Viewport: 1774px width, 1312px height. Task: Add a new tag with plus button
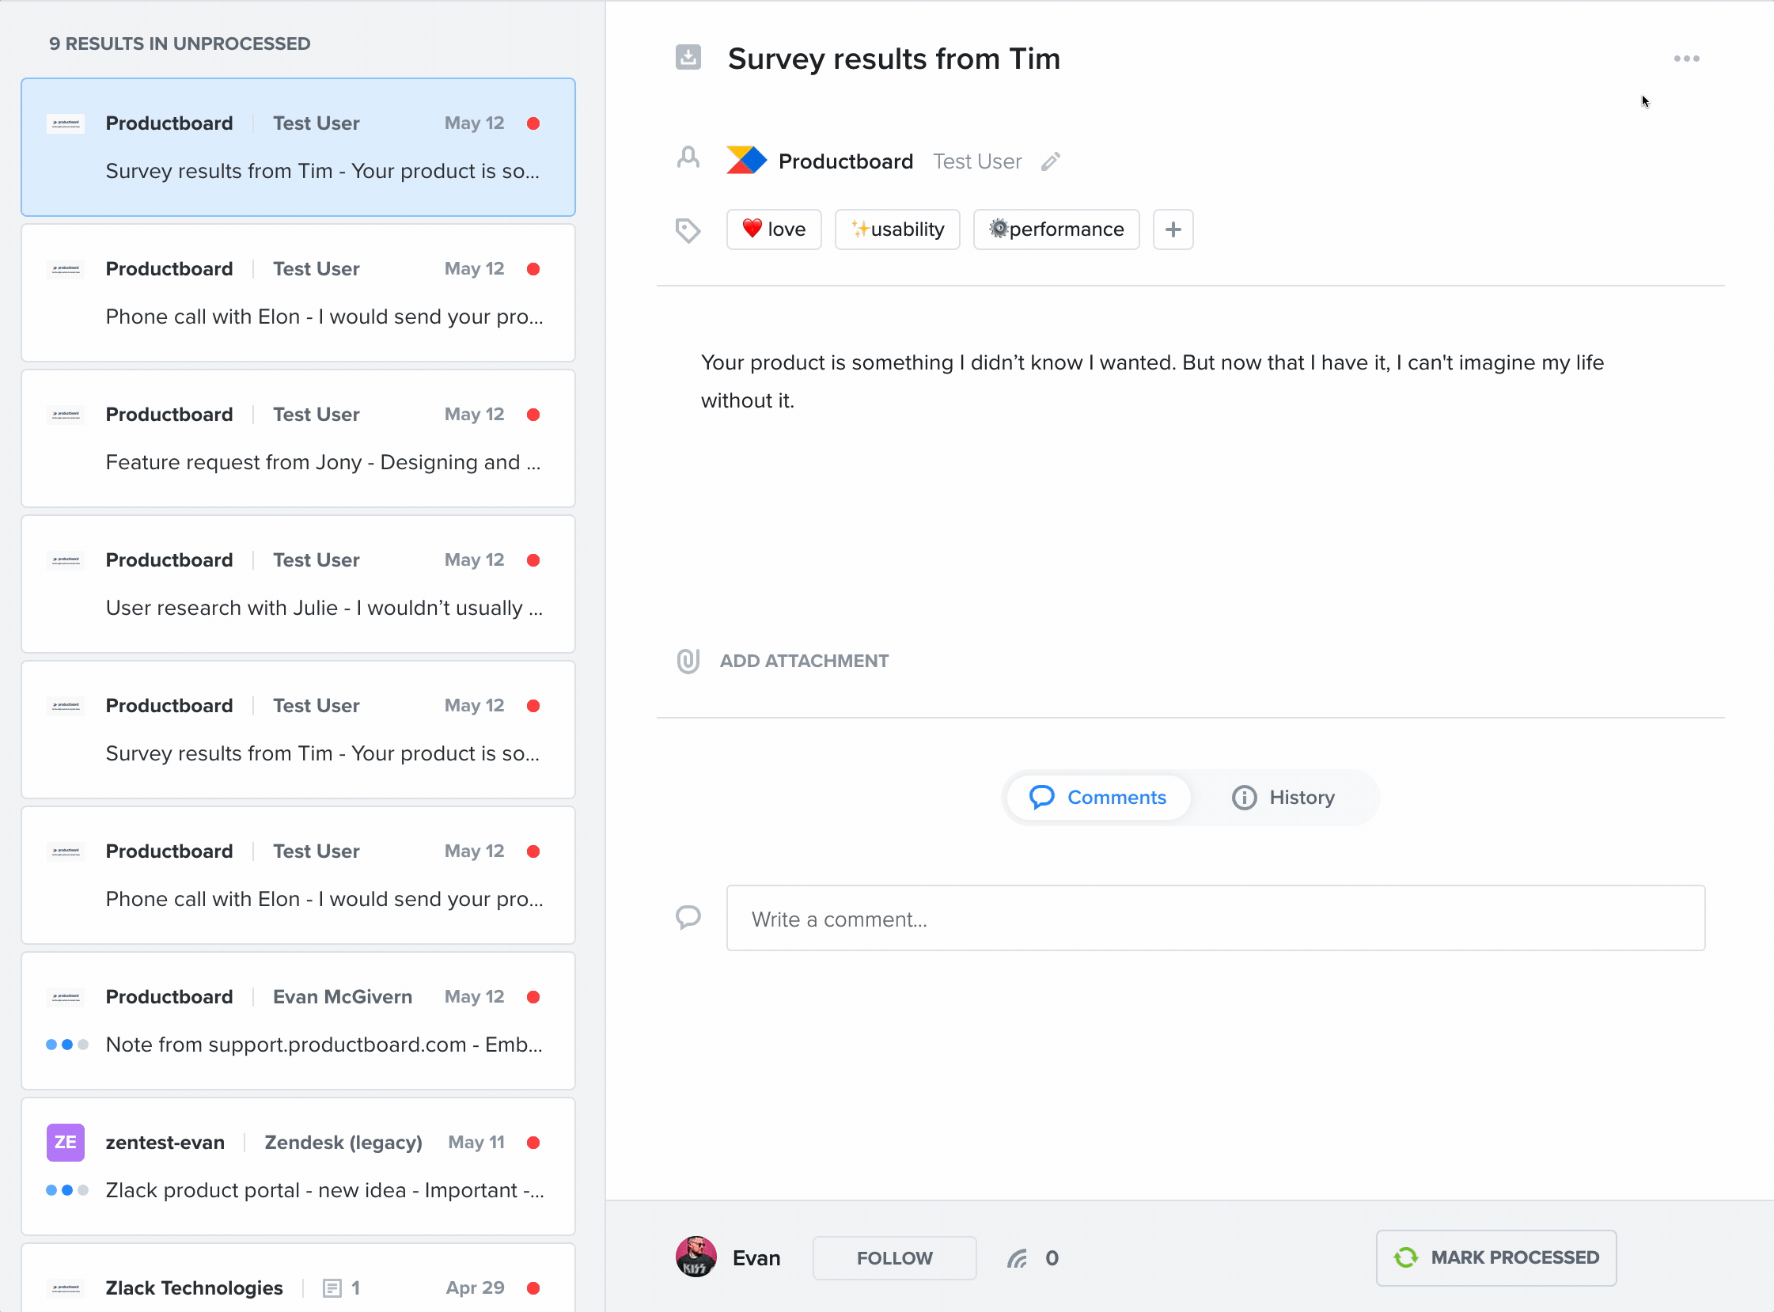(x=1173, y=229)
